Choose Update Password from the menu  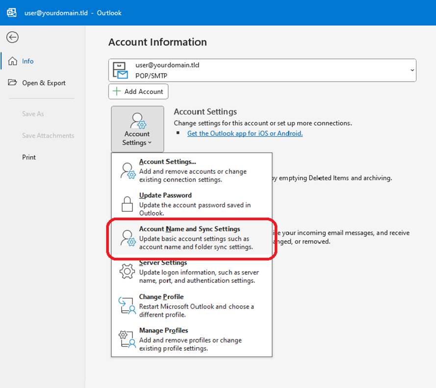(192, 204)
